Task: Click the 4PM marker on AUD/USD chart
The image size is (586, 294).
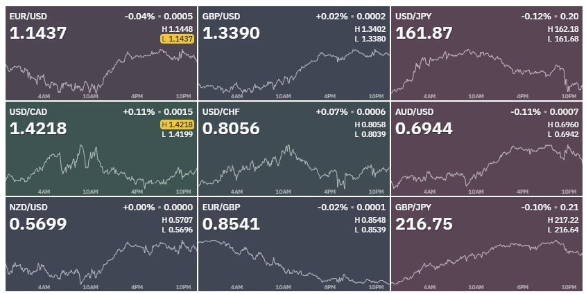Action: (522, 192)
